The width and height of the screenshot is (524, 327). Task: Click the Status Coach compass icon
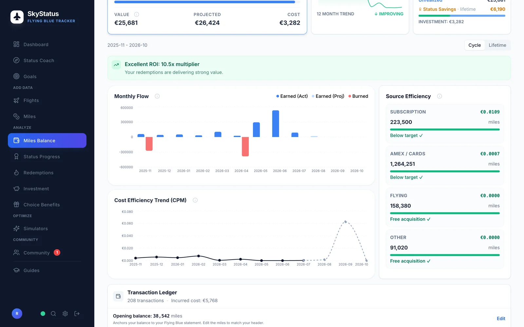(x=16, y=60)
